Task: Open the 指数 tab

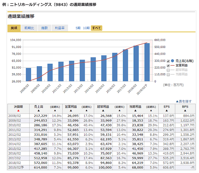Action: [44, 28]
